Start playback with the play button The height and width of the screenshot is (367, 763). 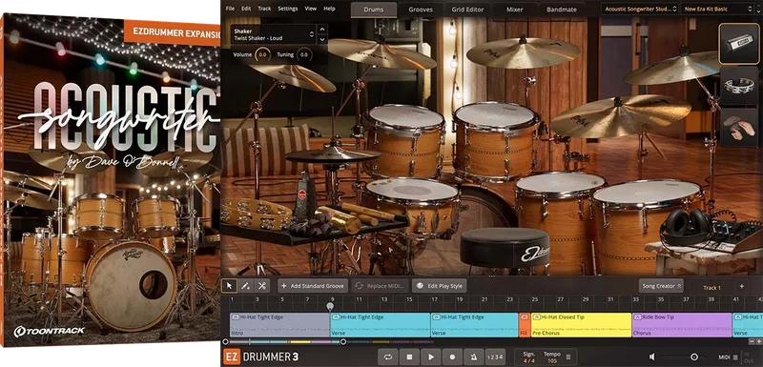(431, 357)
